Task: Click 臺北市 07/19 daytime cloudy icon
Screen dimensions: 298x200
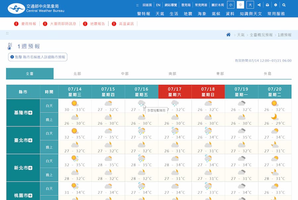Action: [x=241, y=131]
